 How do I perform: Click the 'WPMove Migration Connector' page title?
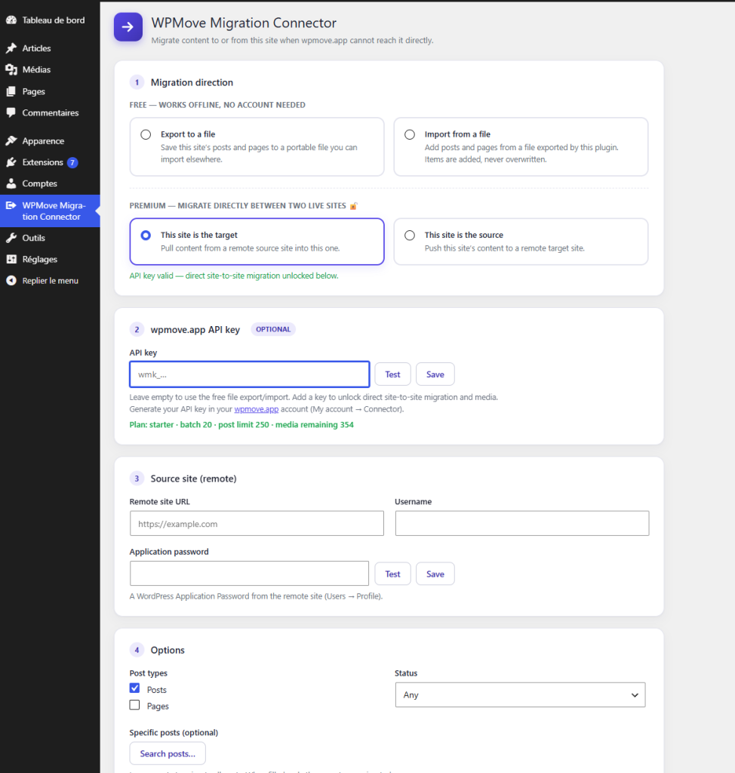[244, 23]
